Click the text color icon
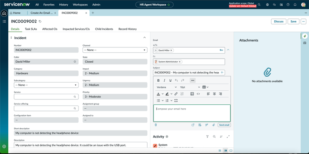The image size is (309, 154). point(158,94)
